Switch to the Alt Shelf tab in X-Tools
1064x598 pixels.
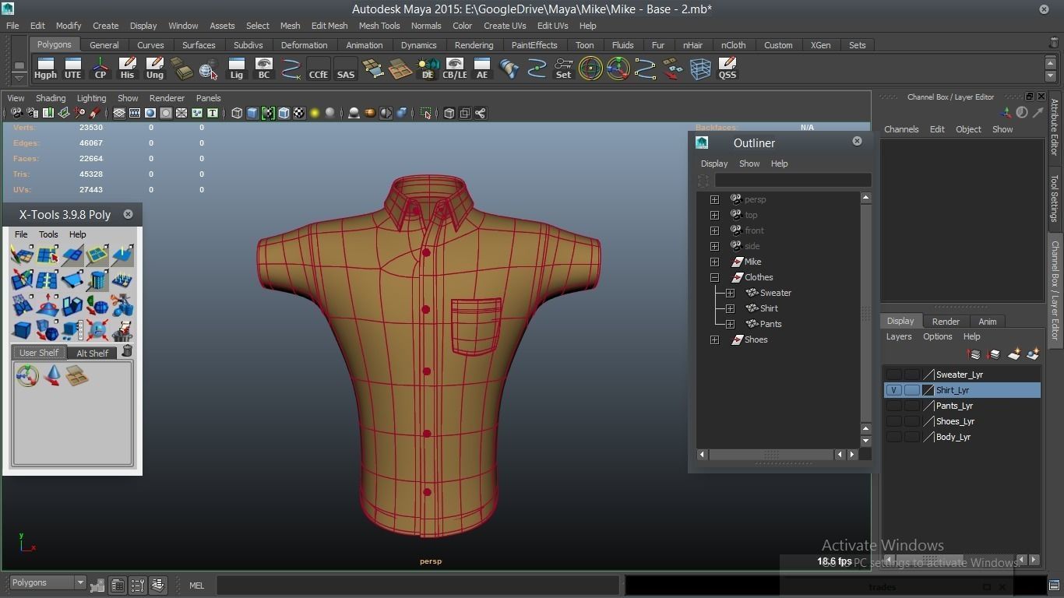[x=92, y=353]
